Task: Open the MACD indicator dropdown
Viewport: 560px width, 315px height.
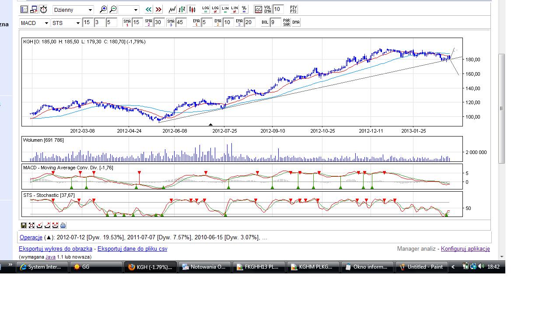Action: 35,23
